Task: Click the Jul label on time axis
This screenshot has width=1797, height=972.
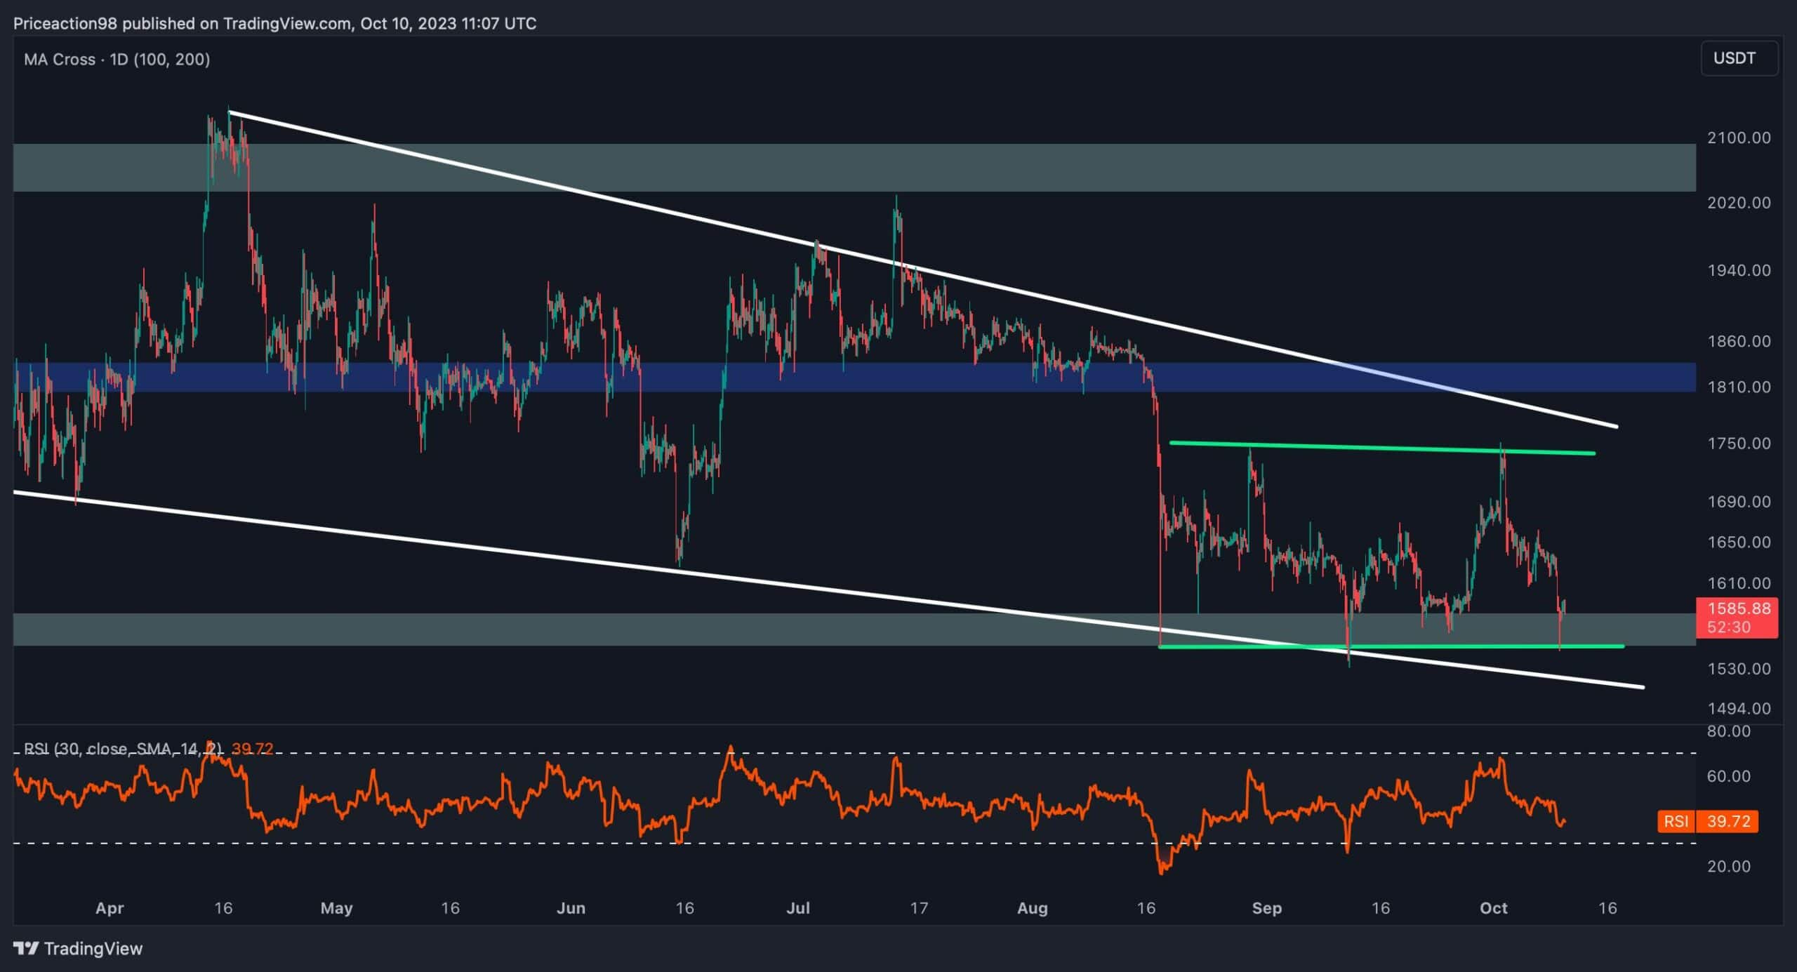Action: (798, 908)
